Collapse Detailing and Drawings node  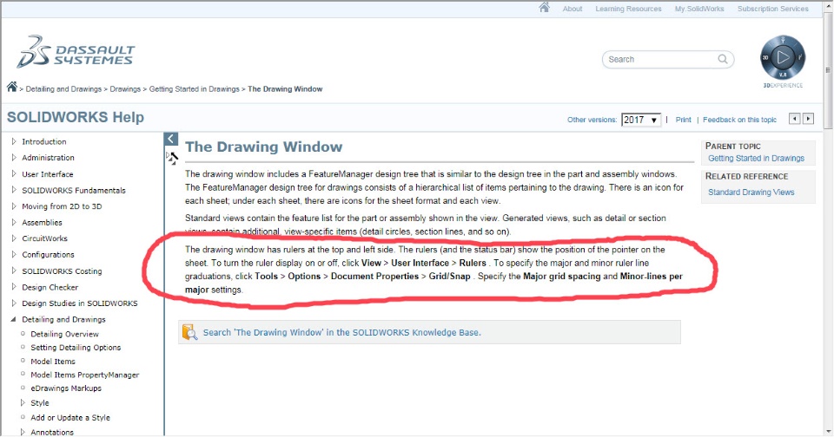tap(14, 319)
